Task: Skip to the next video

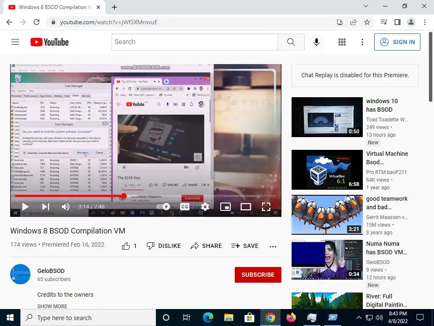Action: coord(46,207)
